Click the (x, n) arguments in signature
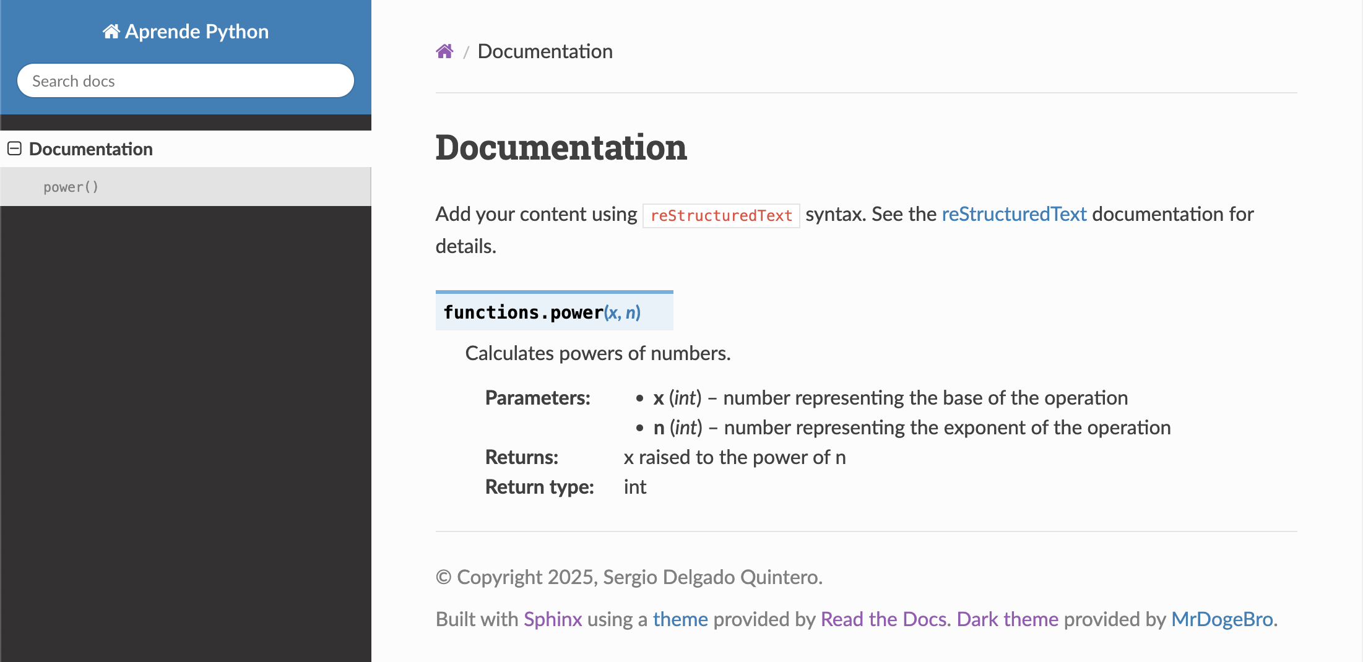Screen dimensions: 1363x662 click(x=622, y=312)
